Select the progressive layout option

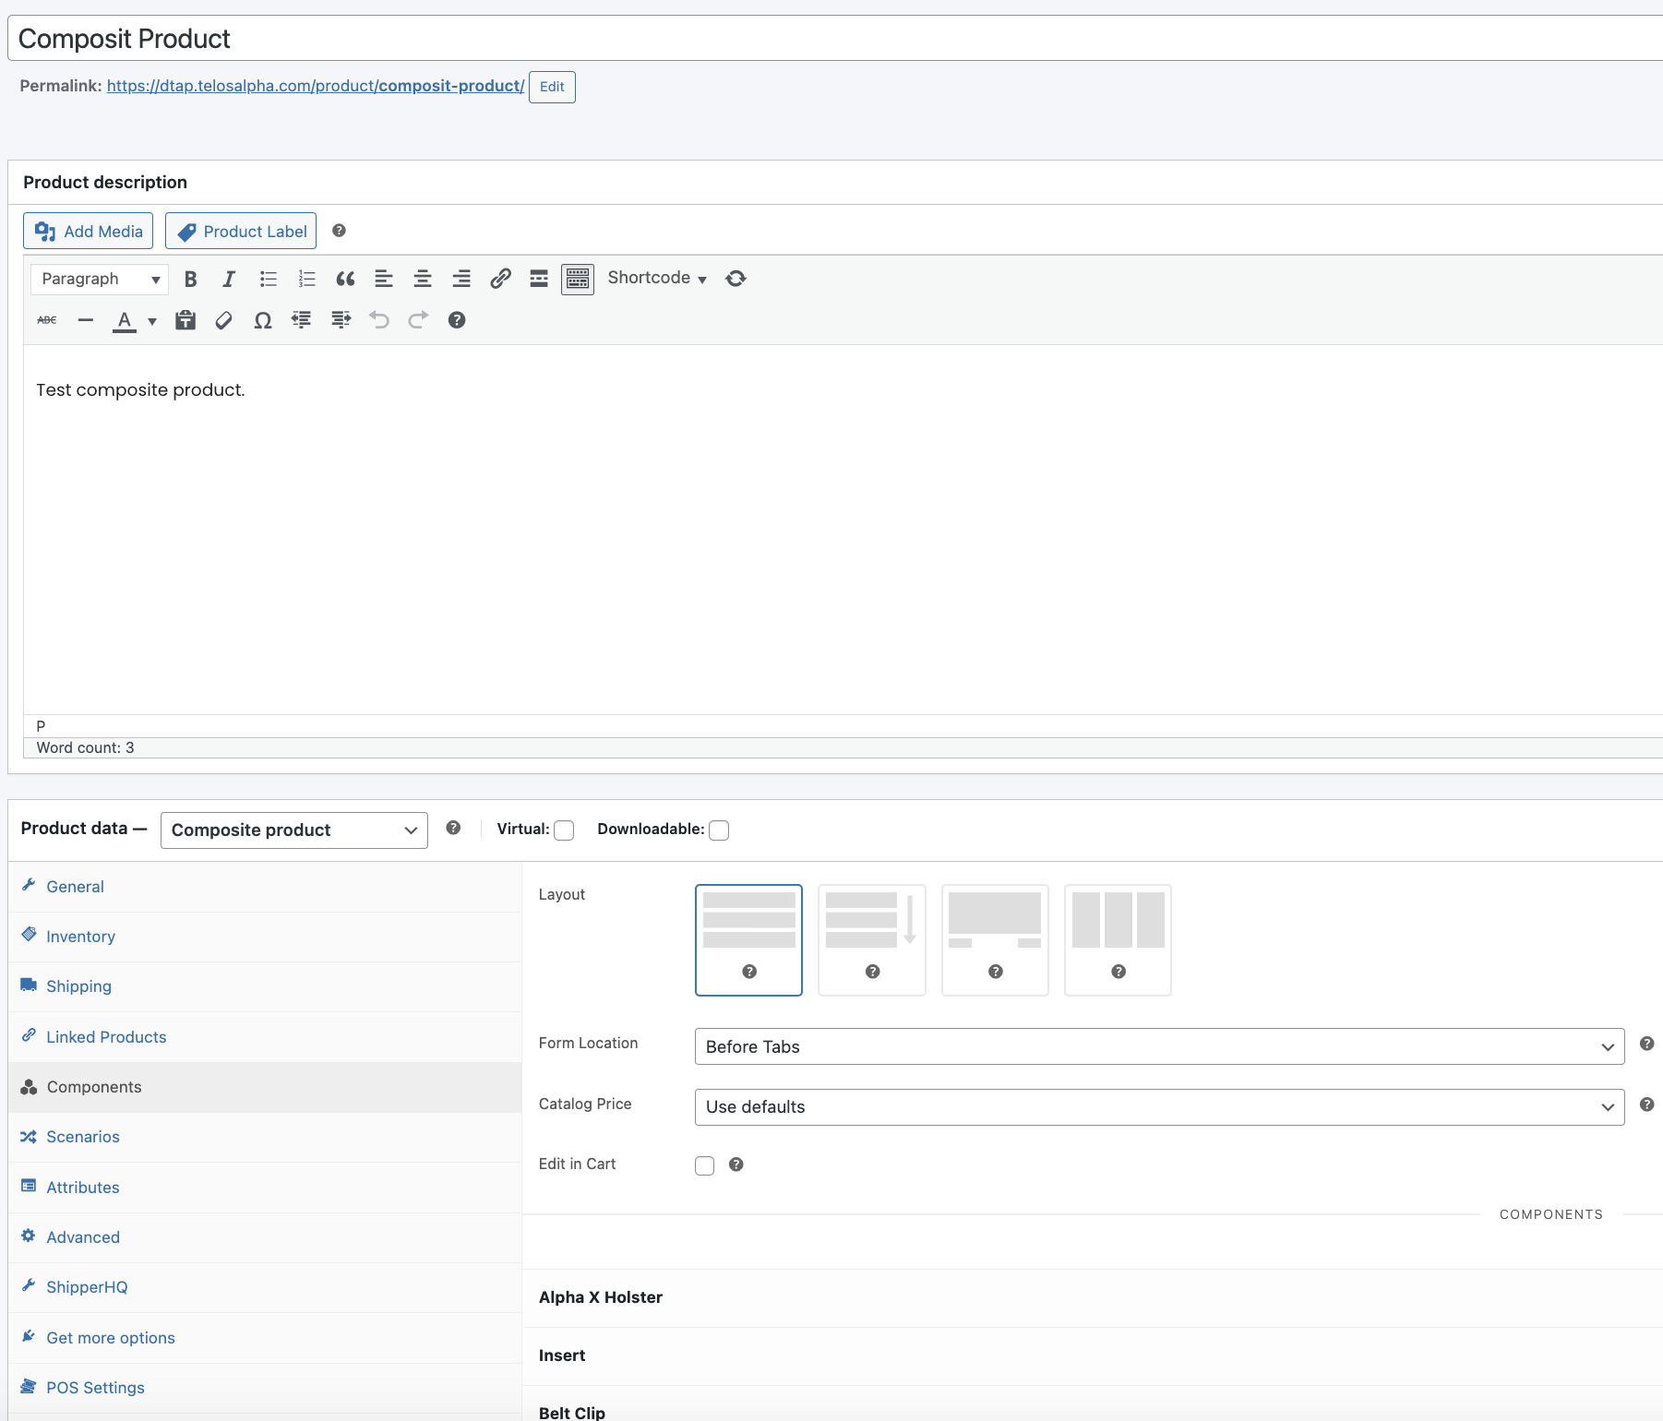point(872,940)
